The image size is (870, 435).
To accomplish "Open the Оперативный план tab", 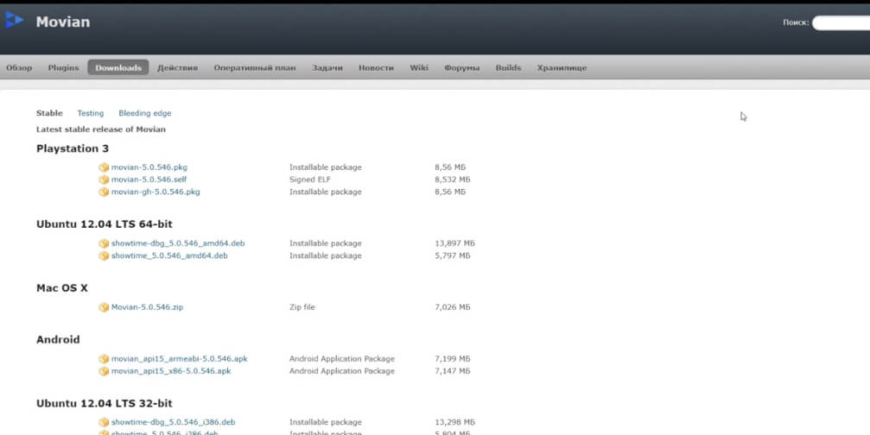I will click(x=255, y=67).
